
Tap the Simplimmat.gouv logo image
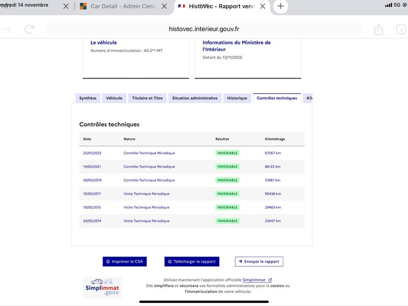pos(103,288)
